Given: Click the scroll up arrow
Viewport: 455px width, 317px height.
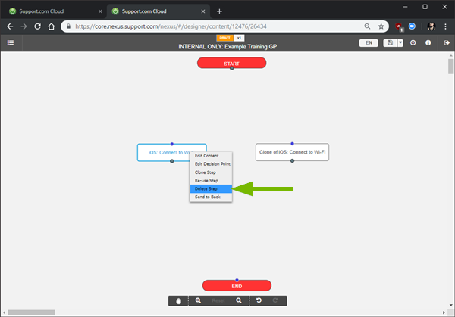Looking at the screenshot, I should pyautogui.click(x=450, y=55).
